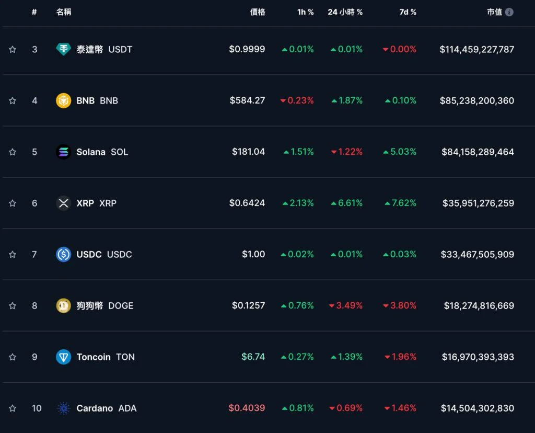The height and width of the screenshot is (433, 535).
Task: Click the USDC coin logo
Action: pos(63,255)
